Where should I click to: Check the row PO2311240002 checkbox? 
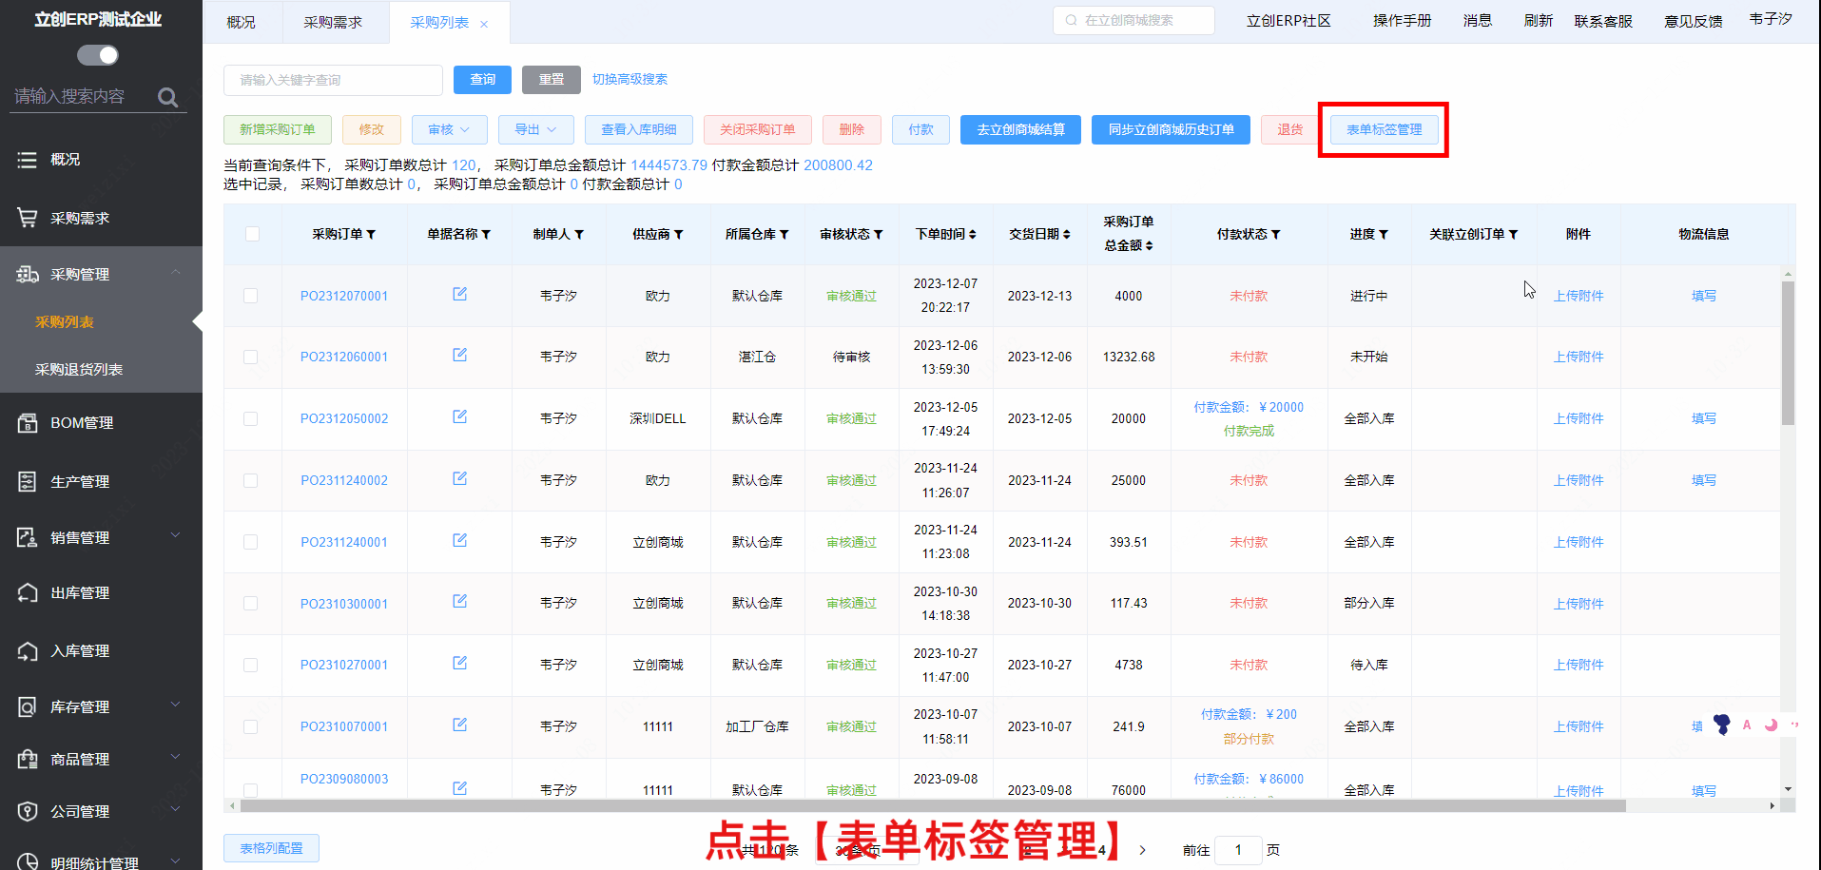click(x=251, y=481)
